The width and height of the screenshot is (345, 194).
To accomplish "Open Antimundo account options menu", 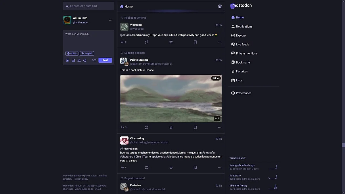I will coord(111,20).
